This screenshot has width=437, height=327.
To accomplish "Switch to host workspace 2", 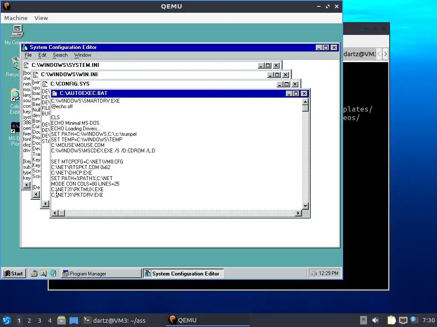I will point(29,321).
